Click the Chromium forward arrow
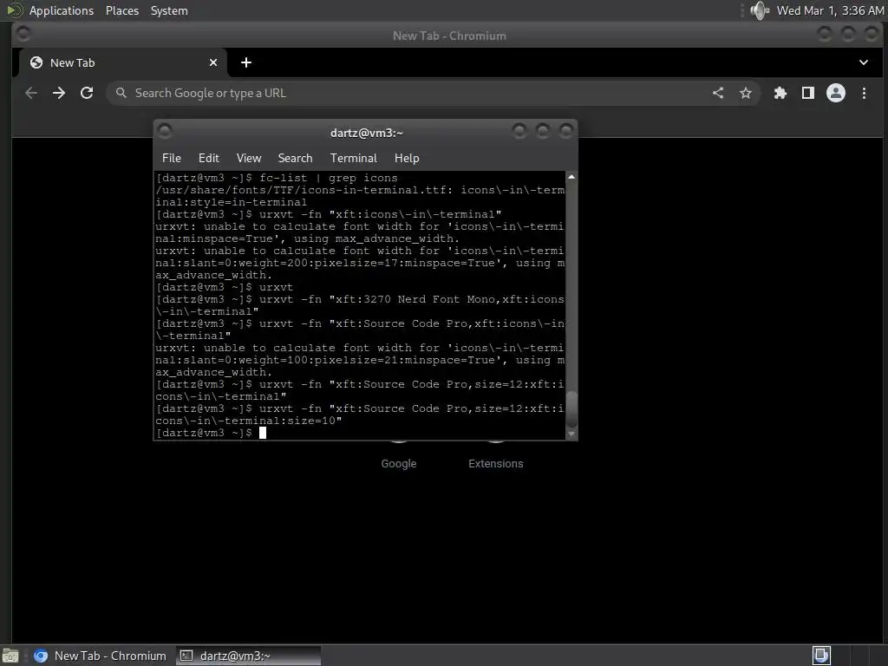 click(59, 93)
